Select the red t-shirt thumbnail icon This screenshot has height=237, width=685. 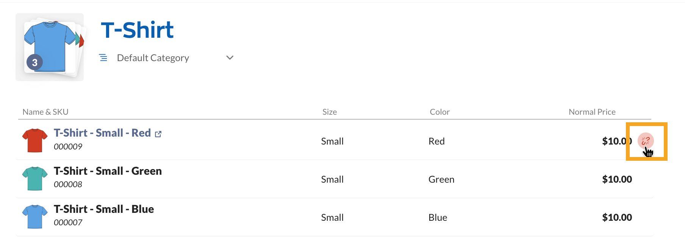(34, 140)
